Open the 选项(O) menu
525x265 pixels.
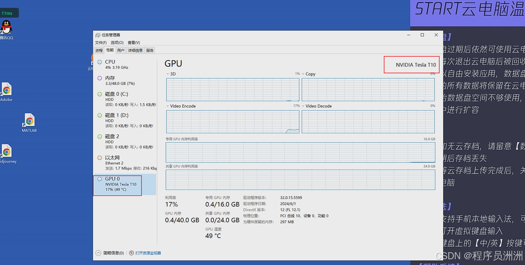point(117,43)
